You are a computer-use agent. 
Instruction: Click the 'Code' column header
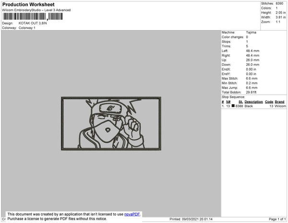[x=269, y=102]
